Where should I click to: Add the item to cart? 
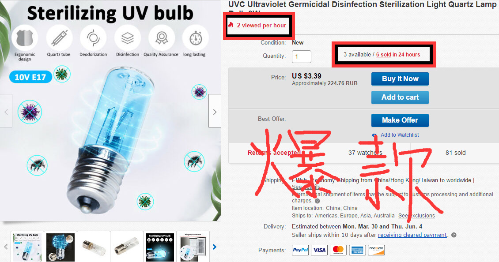(400, 97)
